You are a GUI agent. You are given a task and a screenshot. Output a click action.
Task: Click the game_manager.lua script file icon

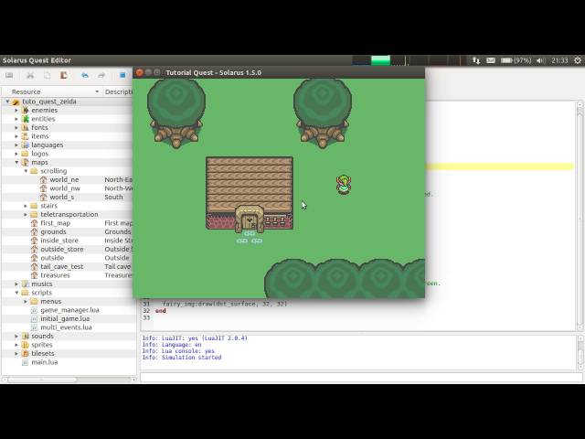click(x=35, y=310)
